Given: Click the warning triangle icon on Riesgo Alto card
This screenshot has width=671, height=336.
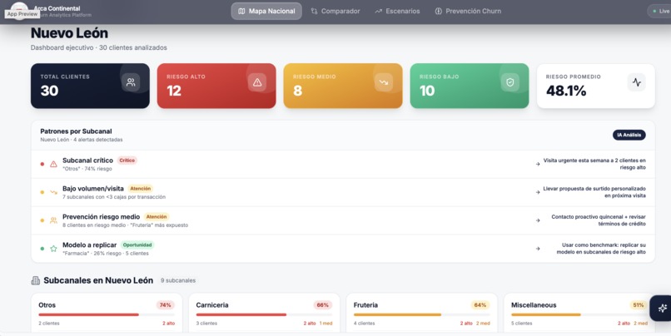Looking at the screenshot, I should [x=257, y=82].
